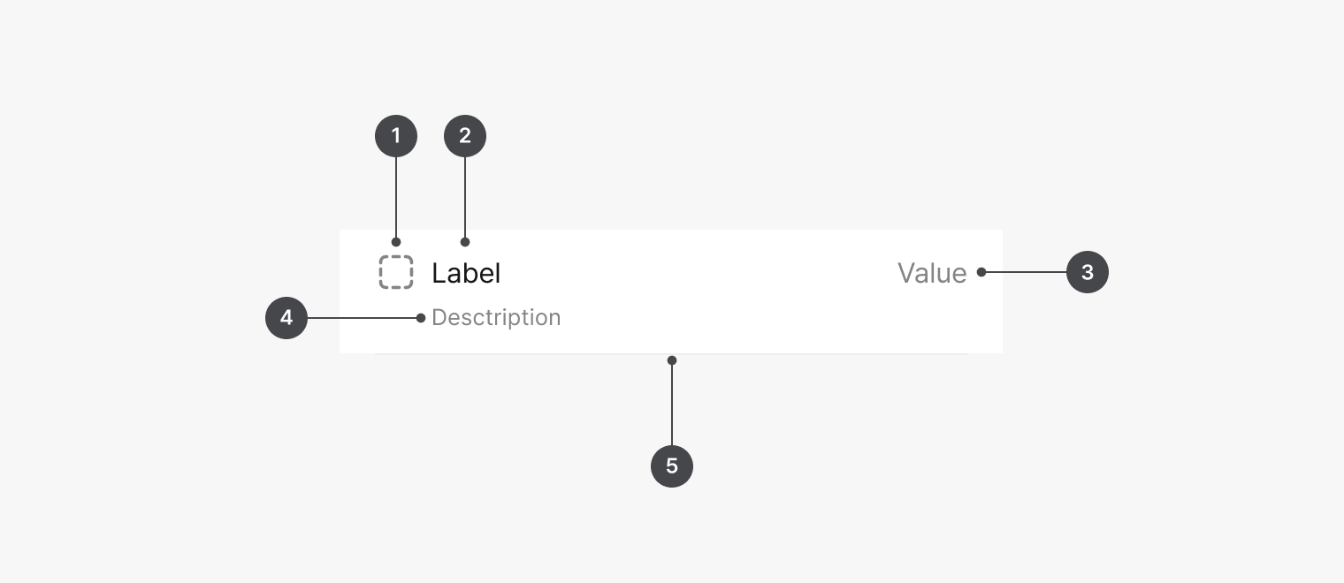Click the pointer dot above the dashed icon
1344x583 pixels.
396,242
